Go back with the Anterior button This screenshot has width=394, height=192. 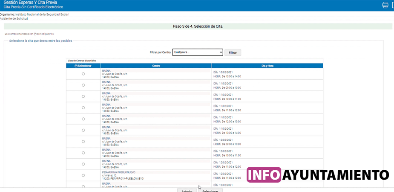pyautogui.click(x=187, y=190)
